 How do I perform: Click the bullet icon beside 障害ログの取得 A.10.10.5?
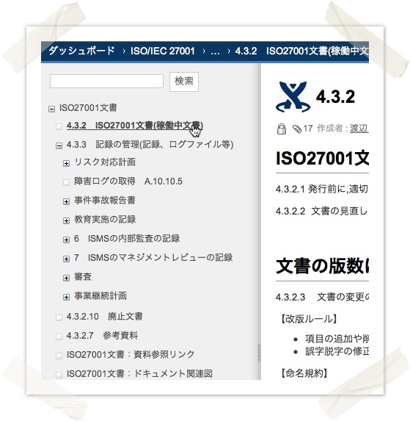click(66, 182)
